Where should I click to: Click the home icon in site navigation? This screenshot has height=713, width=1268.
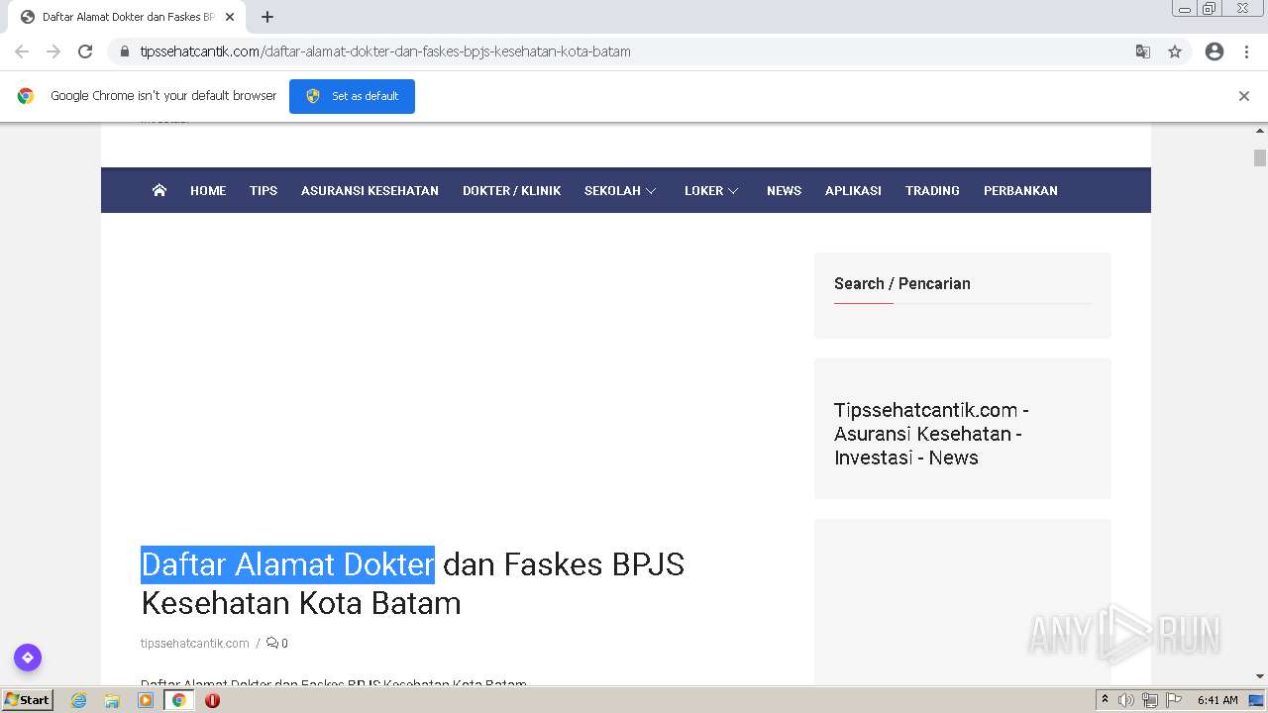[x=159, y=190]
